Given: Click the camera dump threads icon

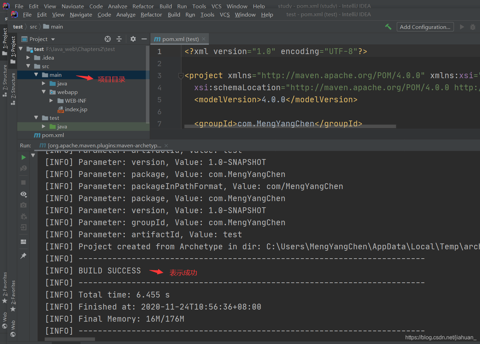Looking at the screenshot, I should click(23, 205).
